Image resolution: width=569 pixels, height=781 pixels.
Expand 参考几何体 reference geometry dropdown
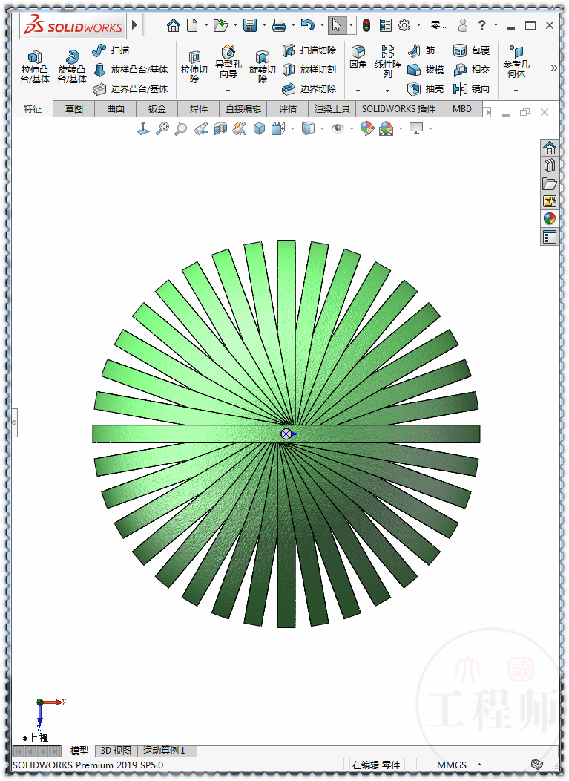(x=516, y=91)
